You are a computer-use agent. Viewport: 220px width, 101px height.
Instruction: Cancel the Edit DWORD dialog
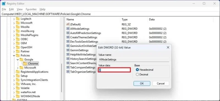pyautogui.click(x=161, y=83)
